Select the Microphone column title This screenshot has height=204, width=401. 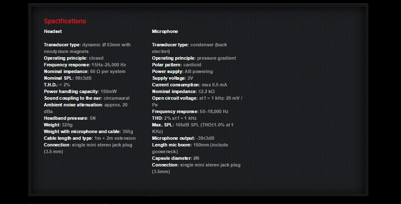coord(165,31)
